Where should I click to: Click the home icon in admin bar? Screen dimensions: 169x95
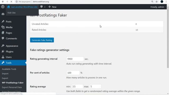coord(8,7)
